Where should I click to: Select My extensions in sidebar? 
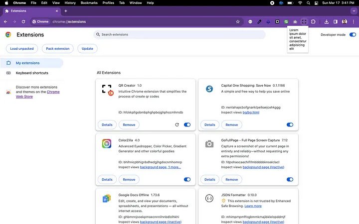pyautogui.click(x=31, y=63)
